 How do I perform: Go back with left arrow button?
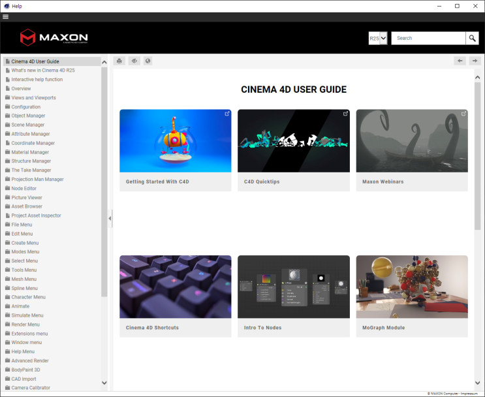(460, 61)
